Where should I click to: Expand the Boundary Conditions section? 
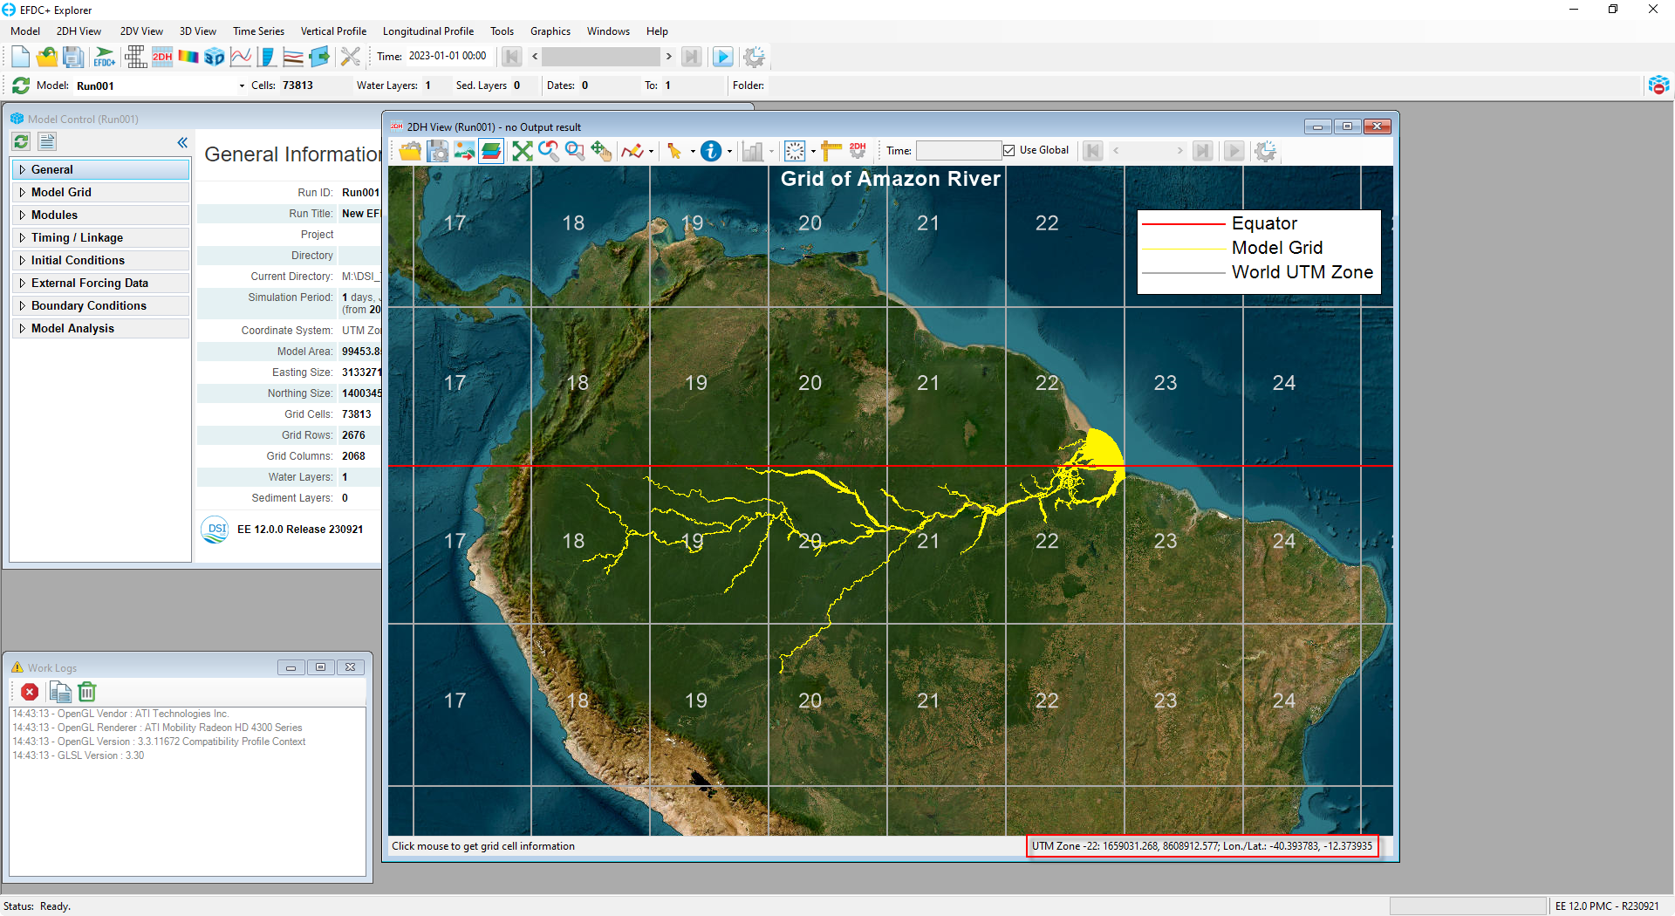click(89, 305)
